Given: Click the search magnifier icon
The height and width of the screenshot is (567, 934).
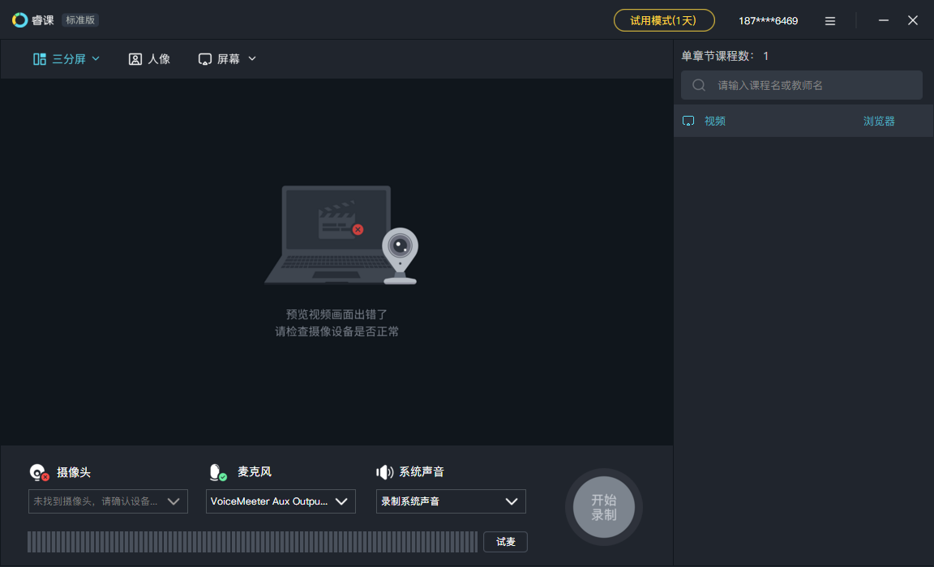Looking at the screenshot, I should coord(698,84).
